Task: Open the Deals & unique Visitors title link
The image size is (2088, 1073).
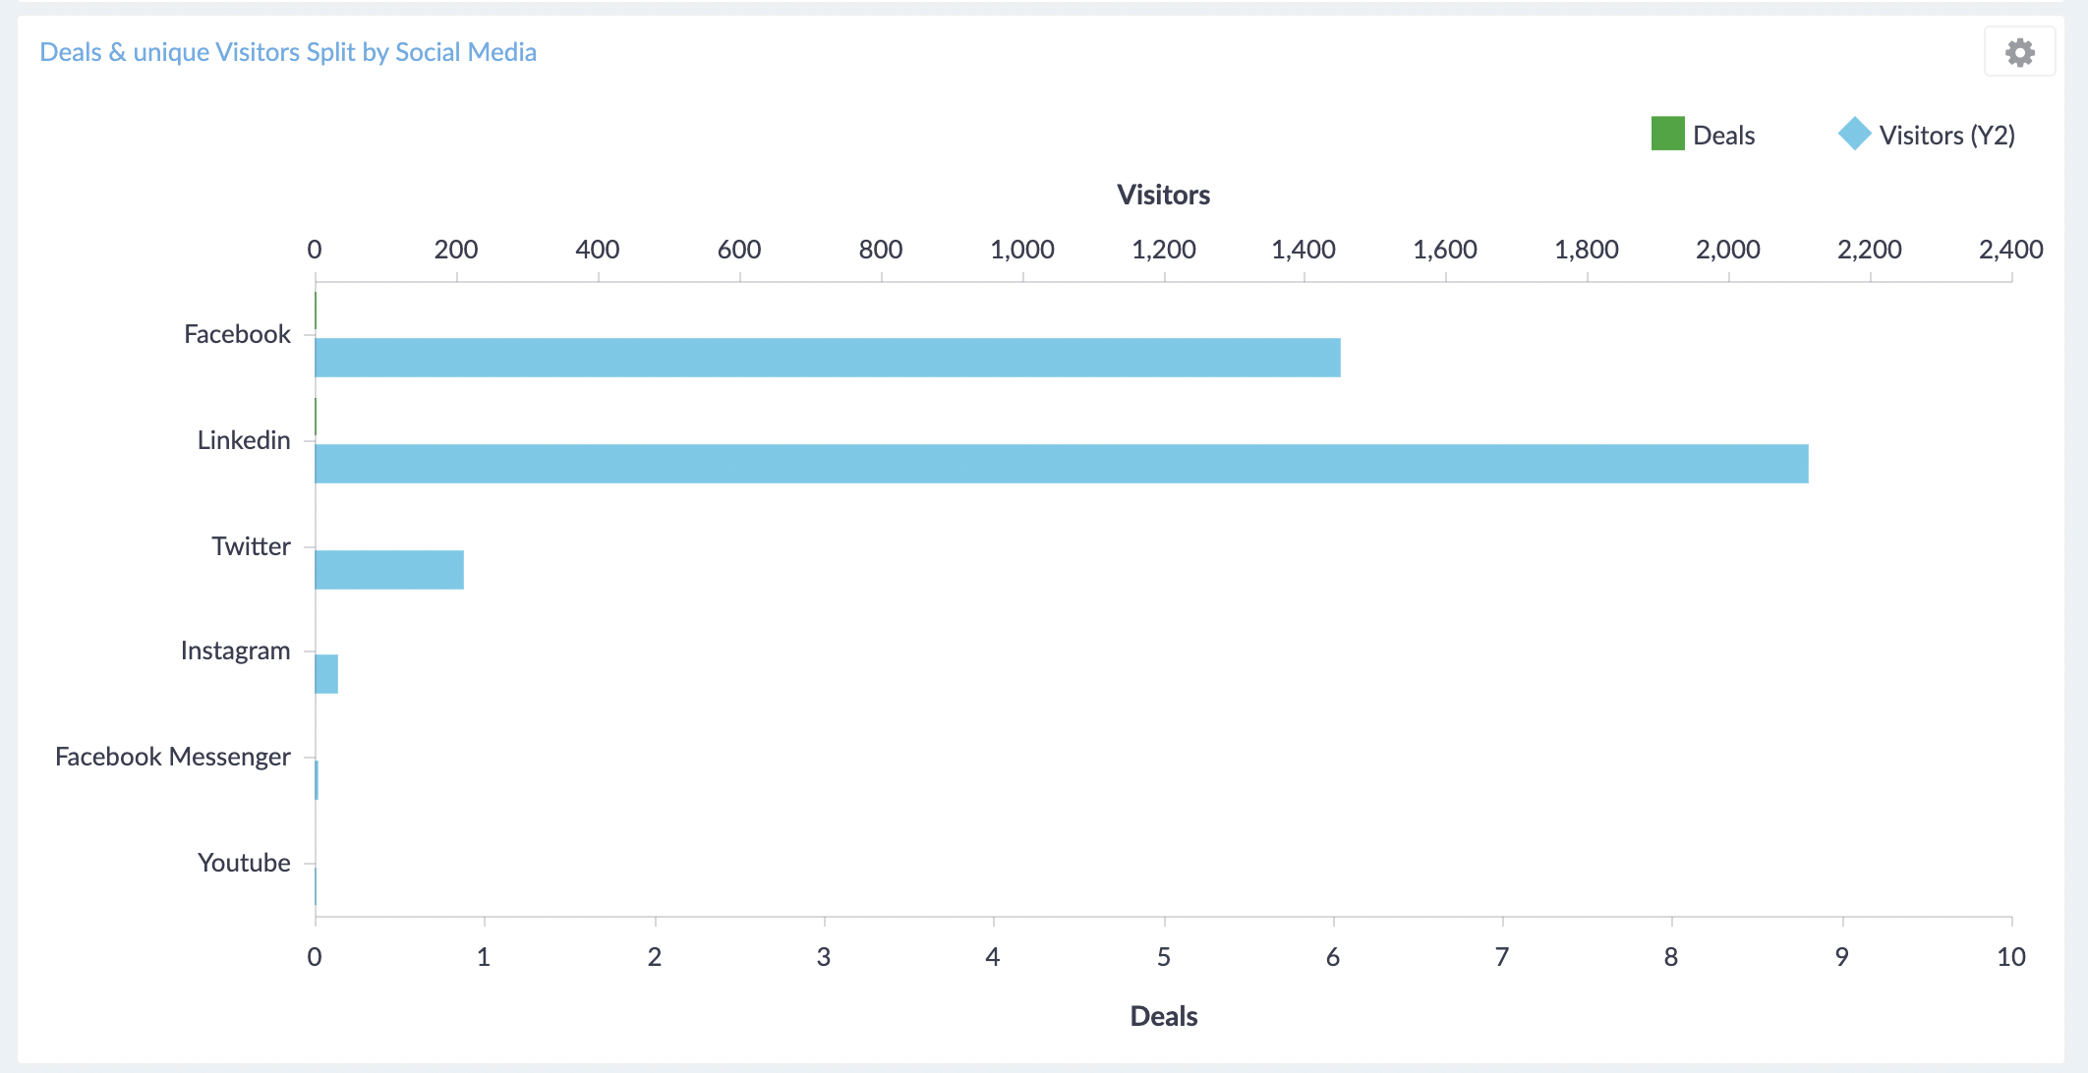Action: (x=288, y=52)
